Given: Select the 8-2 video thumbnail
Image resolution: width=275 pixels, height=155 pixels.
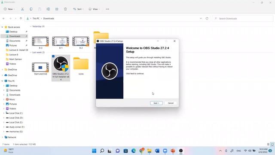Looking at the screenshot, I should (81, 41).
